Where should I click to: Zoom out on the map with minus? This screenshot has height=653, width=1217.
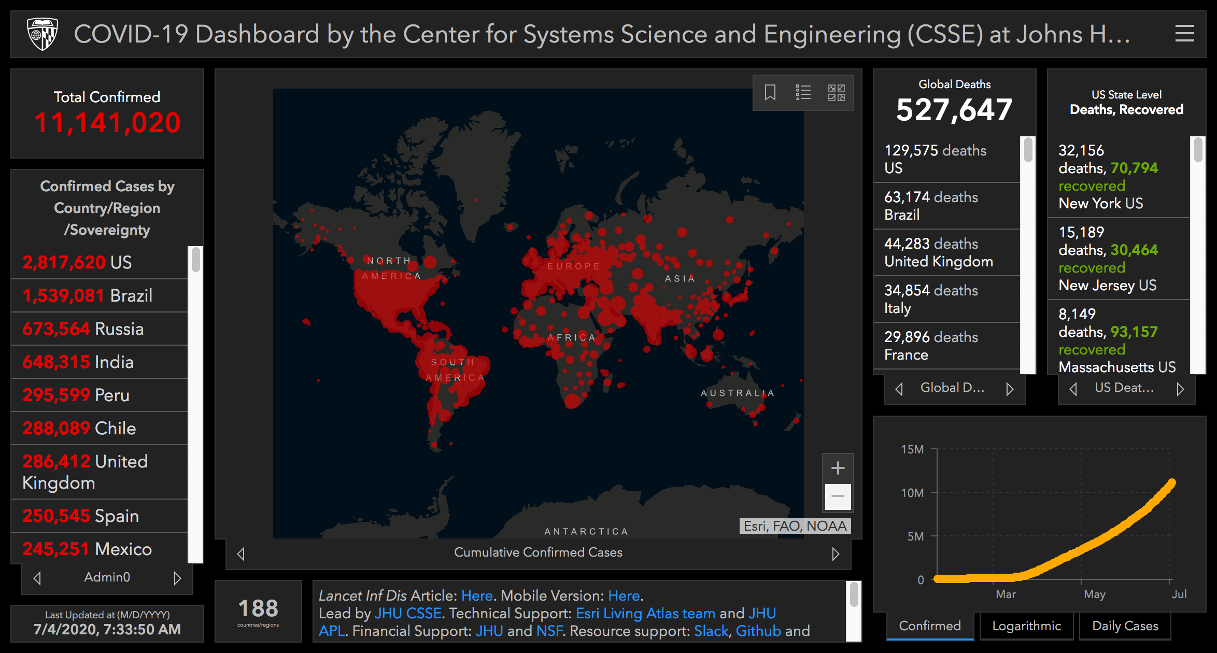(838, 496)
